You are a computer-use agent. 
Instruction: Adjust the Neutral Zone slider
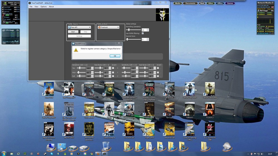[133, 39]
